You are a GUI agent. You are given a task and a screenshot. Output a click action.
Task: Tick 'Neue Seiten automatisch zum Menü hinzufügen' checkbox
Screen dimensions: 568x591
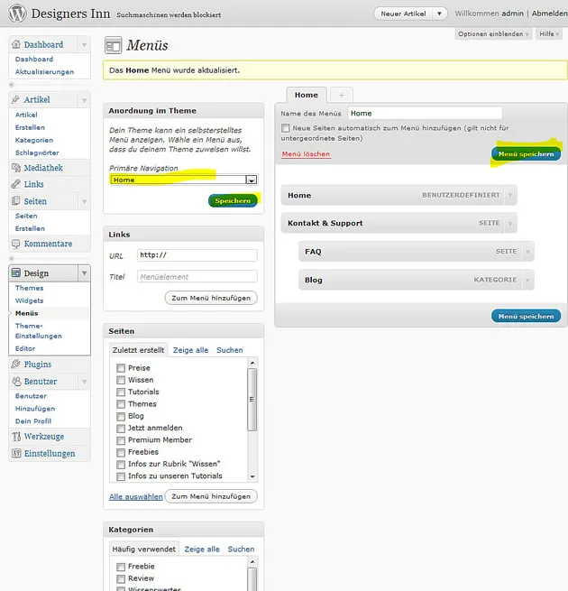click(286, 128)
